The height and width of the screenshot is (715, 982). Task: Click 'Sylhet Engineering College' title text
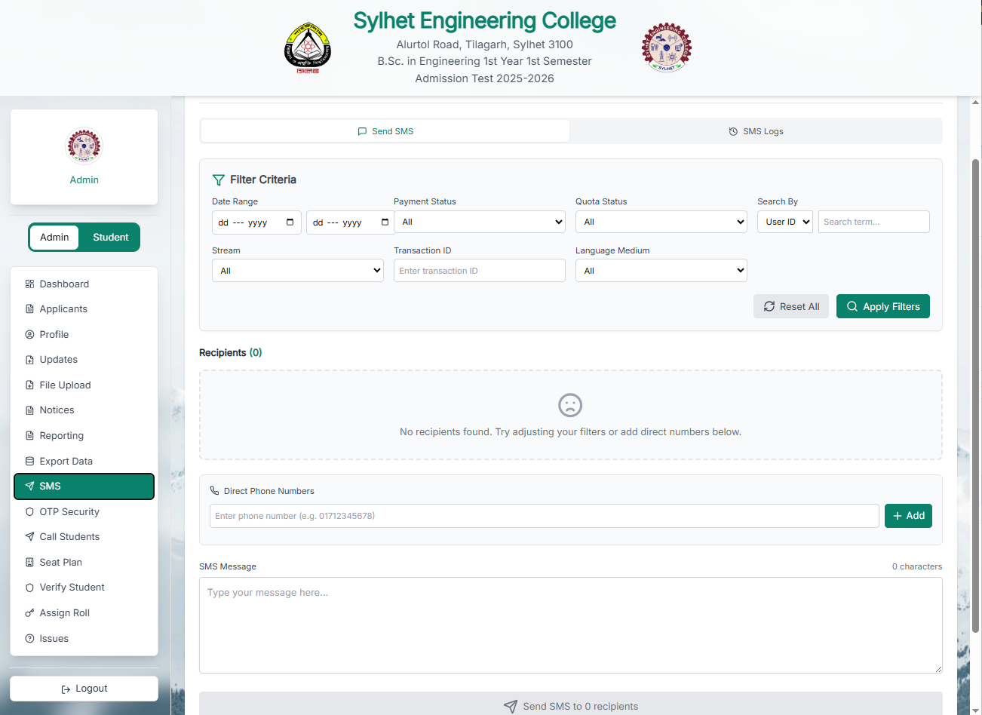pyautogui.click(x=485, y=21)
